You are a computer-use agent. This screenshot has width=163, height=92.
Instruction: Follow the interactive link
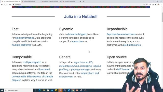77,41
